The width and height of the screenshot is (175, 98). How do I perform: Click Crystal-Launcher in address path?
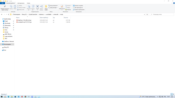(33, 14)
